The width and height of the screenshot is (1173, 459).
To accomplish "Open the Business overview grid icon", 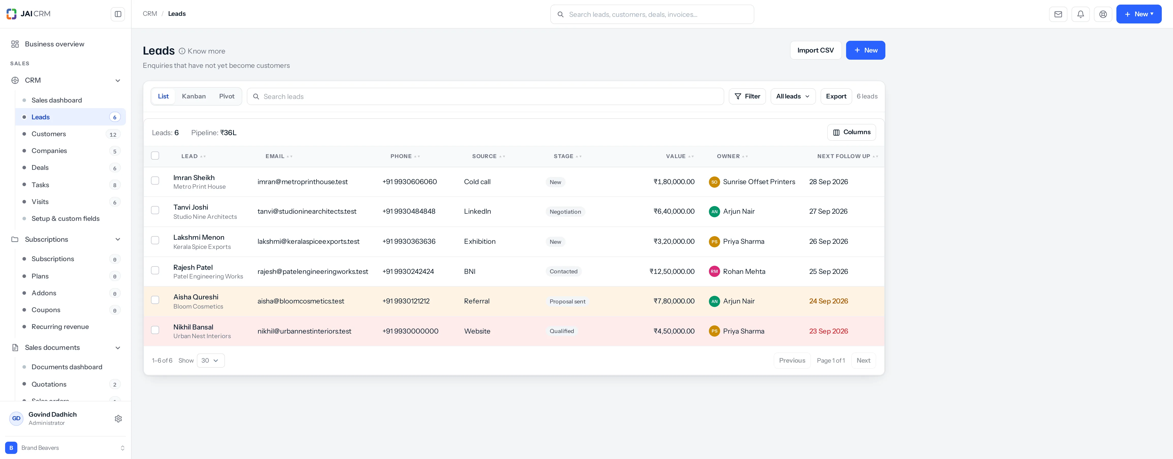I will click(x=15, y=44).
